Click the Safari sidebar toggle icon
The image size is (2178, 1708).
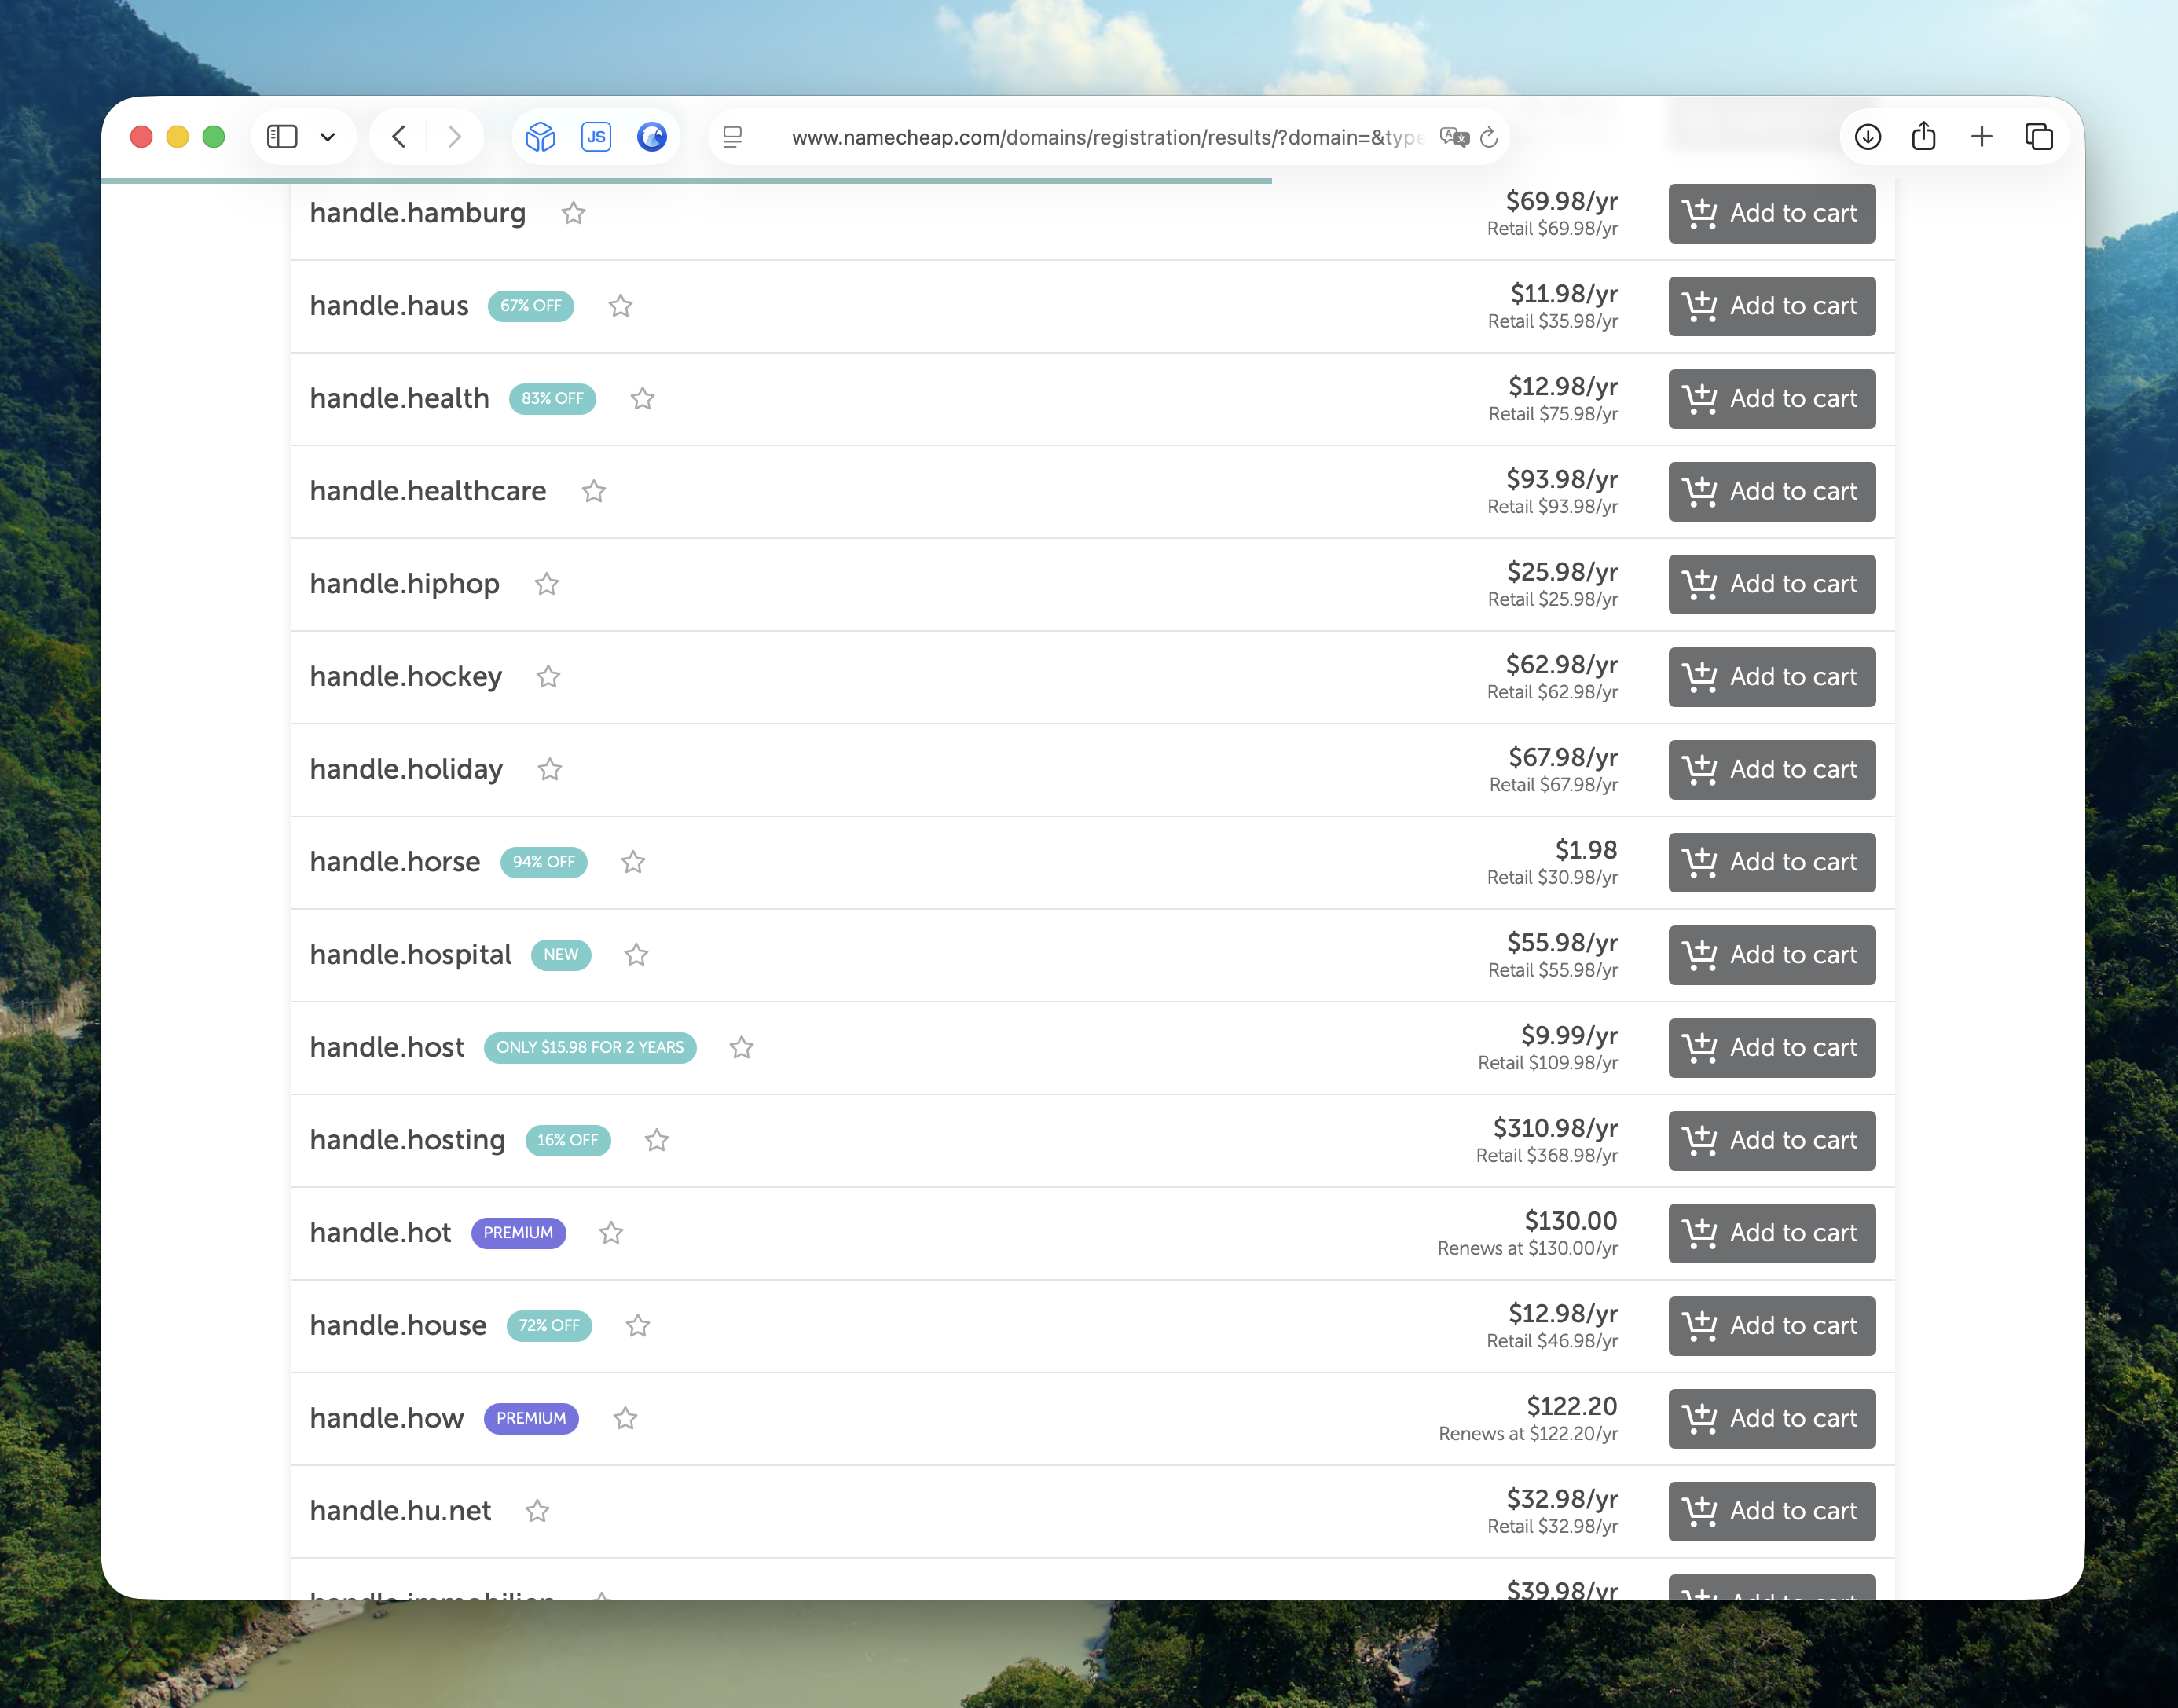[282, 137]
